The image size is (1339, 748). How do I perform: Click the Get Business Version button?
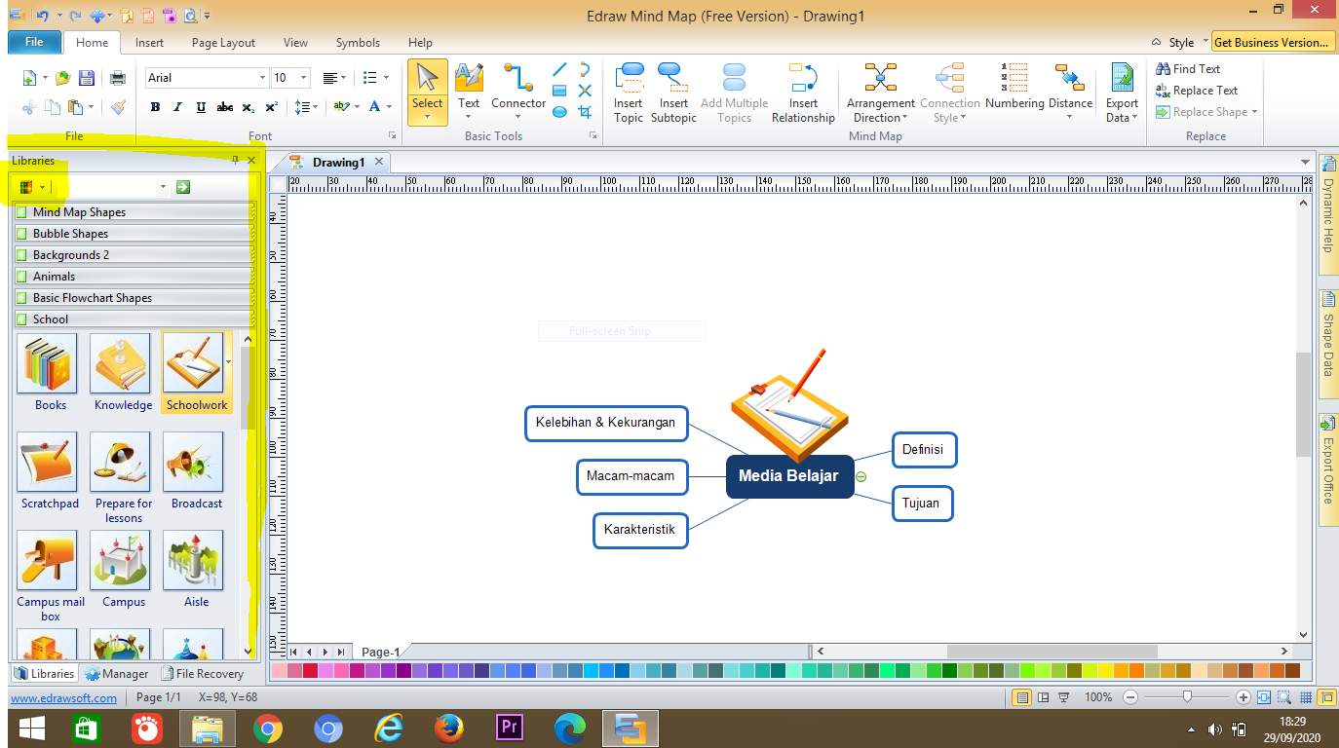point(1272,42)
